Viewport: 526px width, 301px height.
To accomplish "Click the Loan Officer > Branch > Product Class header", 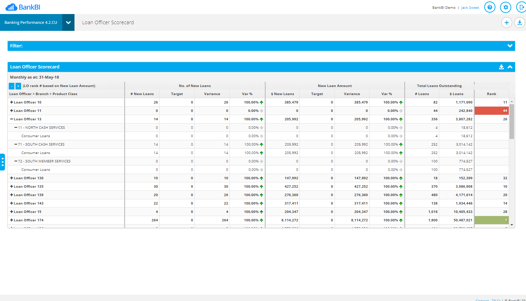I will (x=43, y=94).
